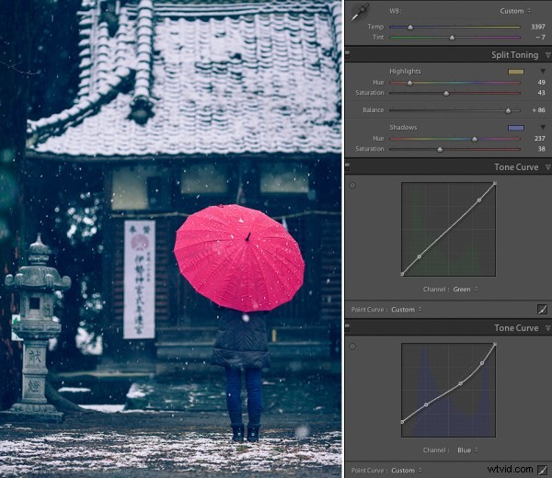552x478 pixels.
Task: Open the Channel Blue dropdown
Action: coord(467,450)
